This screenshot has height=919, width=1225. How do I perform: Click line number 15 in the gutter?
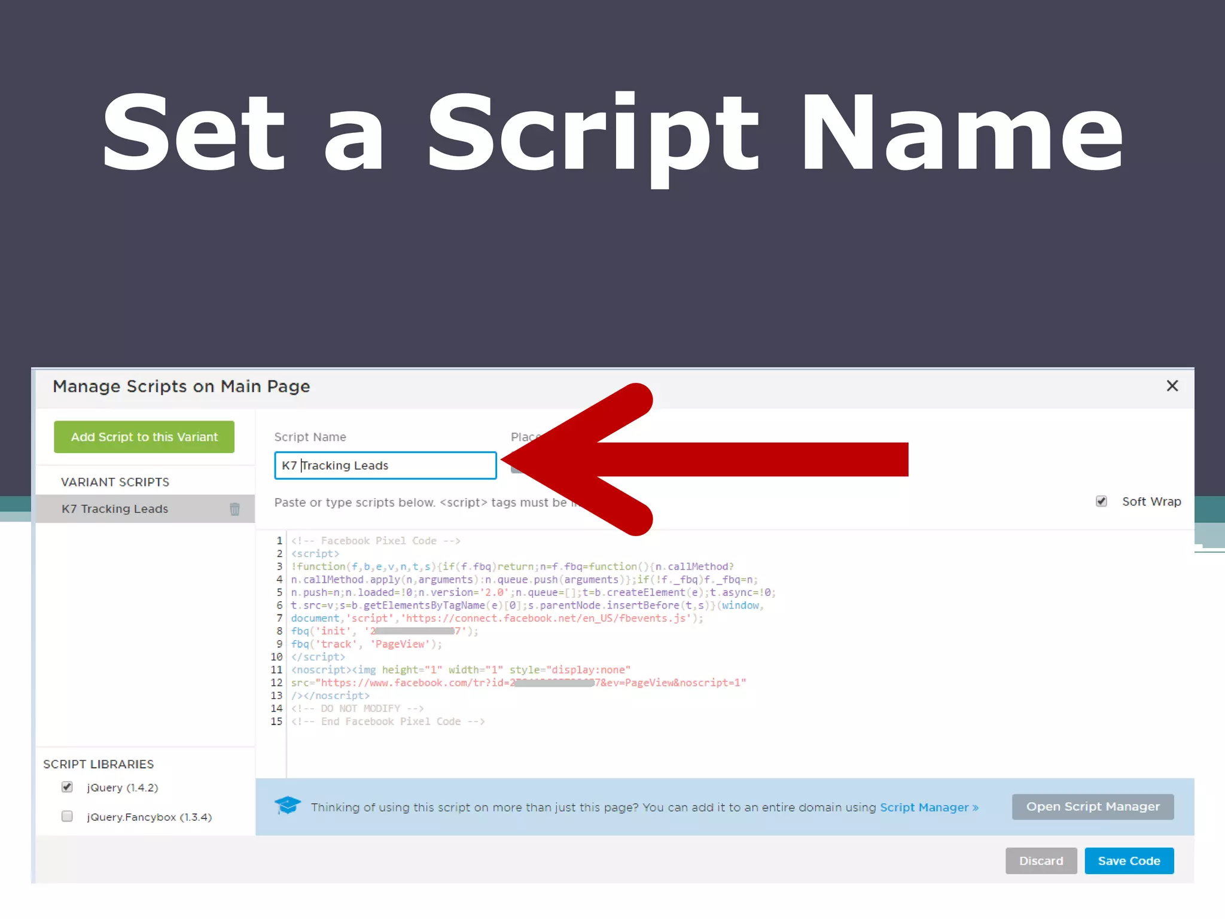pos(276,722)
